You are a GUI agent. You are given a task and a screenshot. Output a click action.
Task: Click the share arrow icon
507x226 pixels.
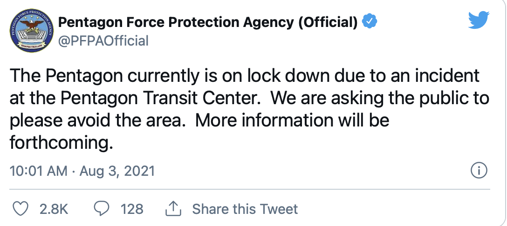pyautogui.click(x=173, y=209)
